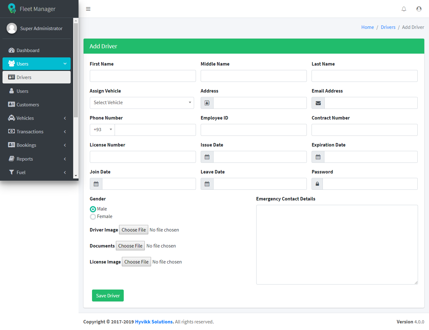Expand the Vehicles menu chevron
The width and height of the screenshot is (429, 330).
click(65, 118)
